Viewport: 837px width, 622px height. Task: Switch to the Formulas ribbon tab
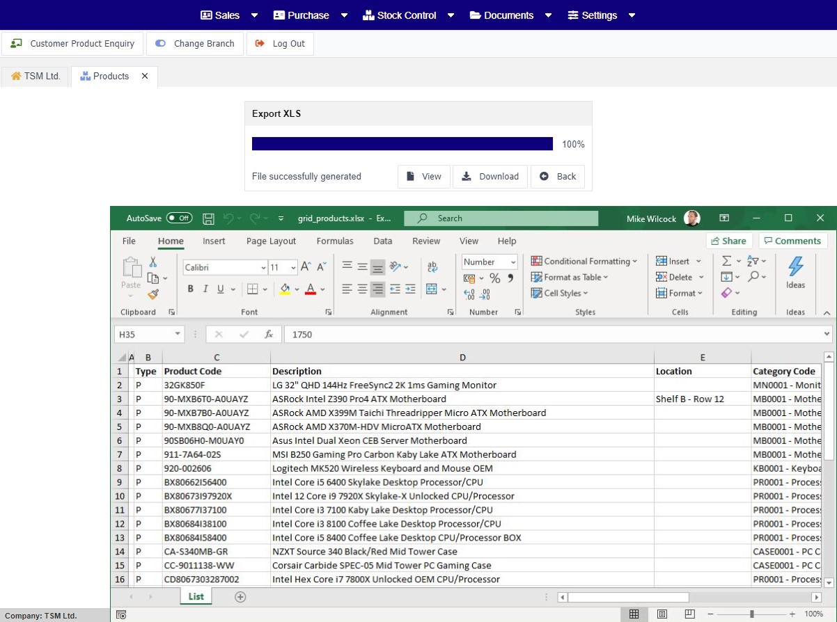pos(335,241)
